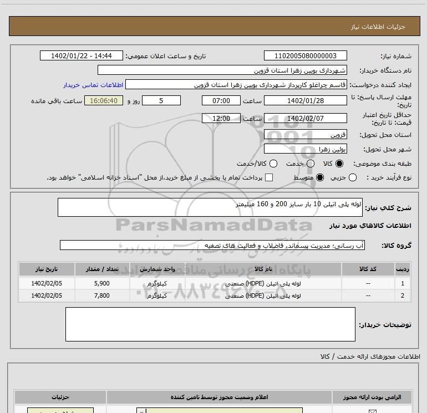Image resolution: width=427 pixels, height=413 pixels.
Task: Open اطلاعات تماس خریدار link
Action: coord(93,85)
